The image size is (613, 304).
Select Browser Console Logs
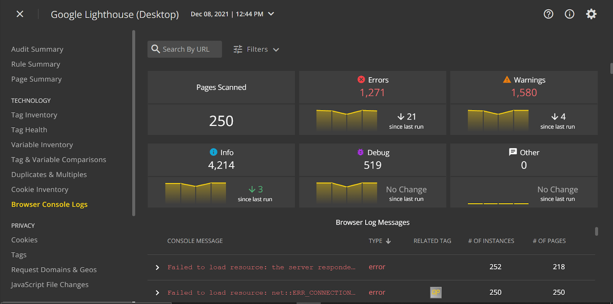[x=49, y=205]
